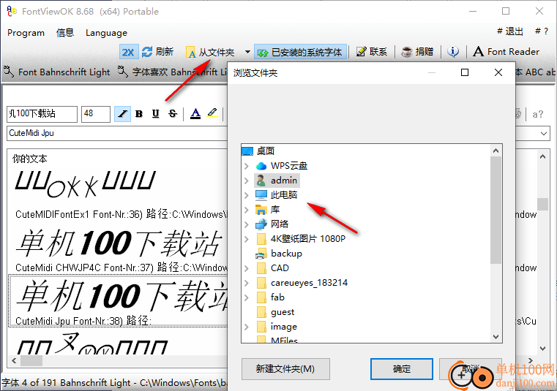The image size is (557, 391).
Task: Expand the 此电脑 tree node
Action: [x=247, y=195]
